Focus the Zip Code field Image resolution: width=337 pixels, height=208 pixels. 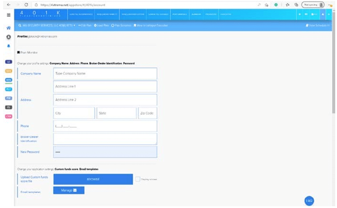click(x=147, y=113)
